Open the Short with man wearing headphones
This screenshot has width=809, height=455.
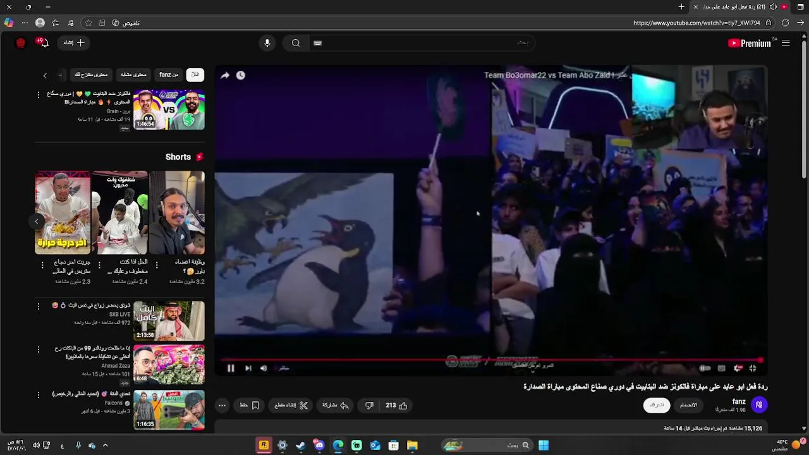[x=177, y=212]
